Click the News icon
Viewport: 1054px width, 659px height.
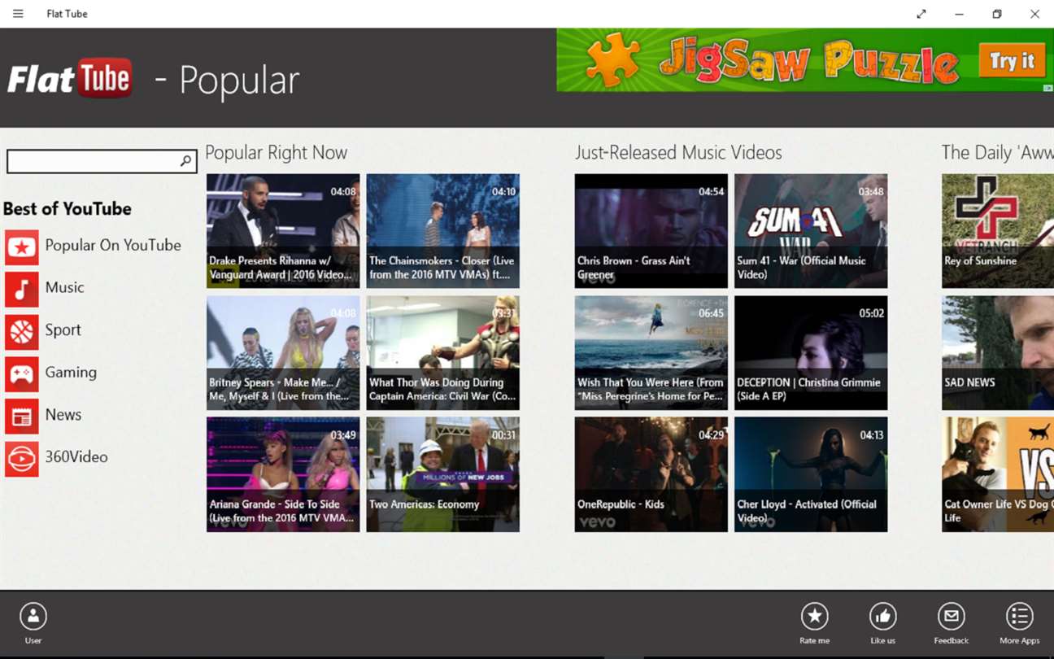pyautogui.click(x=21, y=416)
